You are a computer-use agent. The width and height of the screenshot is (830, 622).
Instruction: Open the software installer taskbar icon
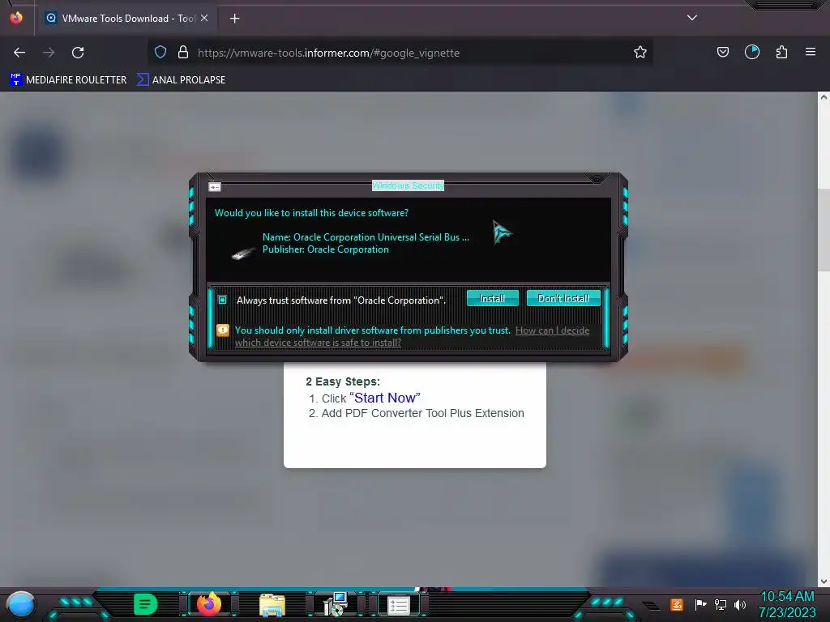336,604
